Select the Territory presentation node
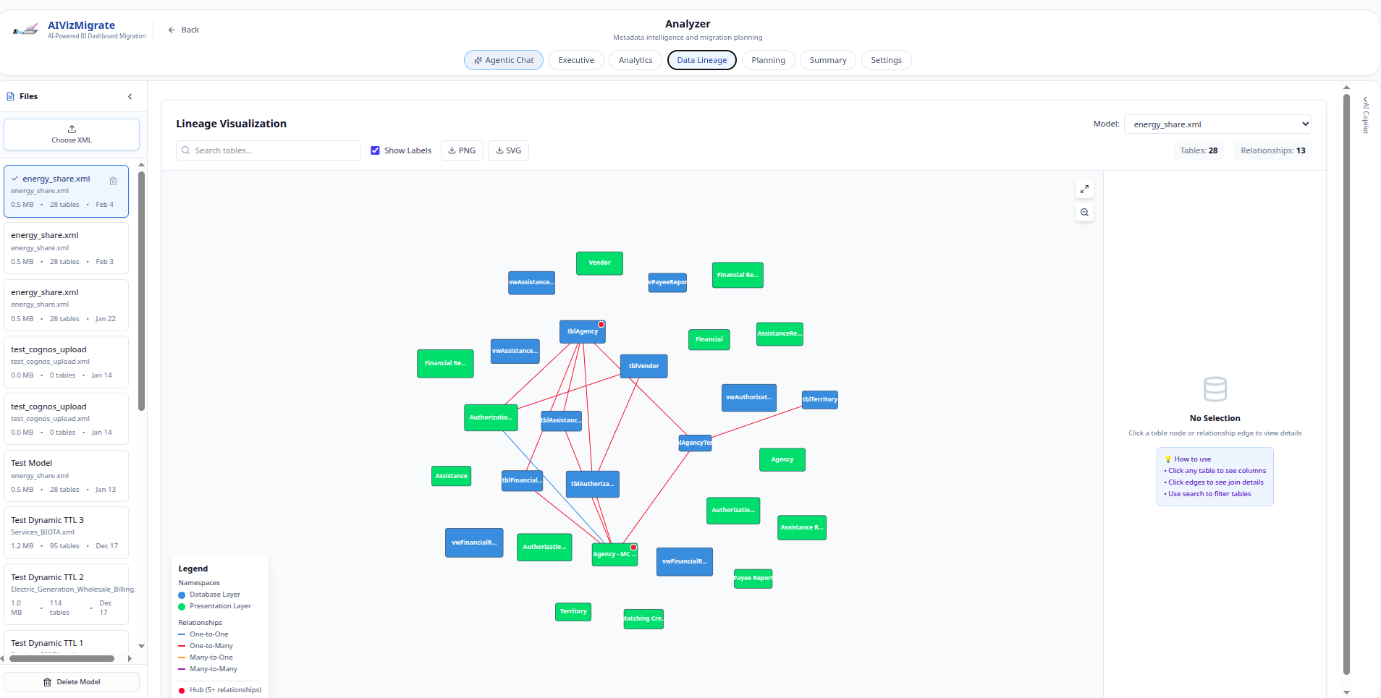This screenshot has height=698, width=1381. click(573, 612)
